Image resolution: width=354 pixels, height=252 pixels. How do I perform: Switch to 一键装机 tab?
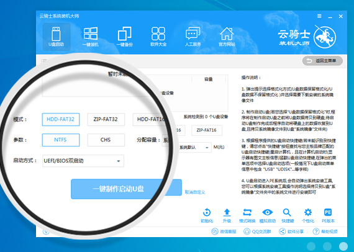pos(90,37)
